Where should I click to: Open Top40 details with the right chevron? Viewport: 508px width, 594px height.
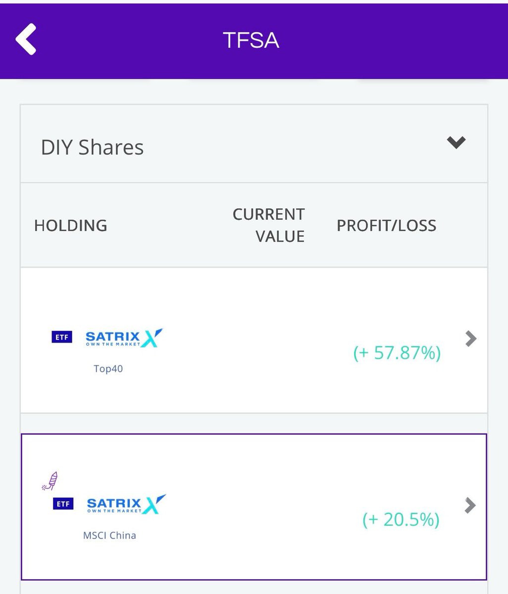pos(470,339)
